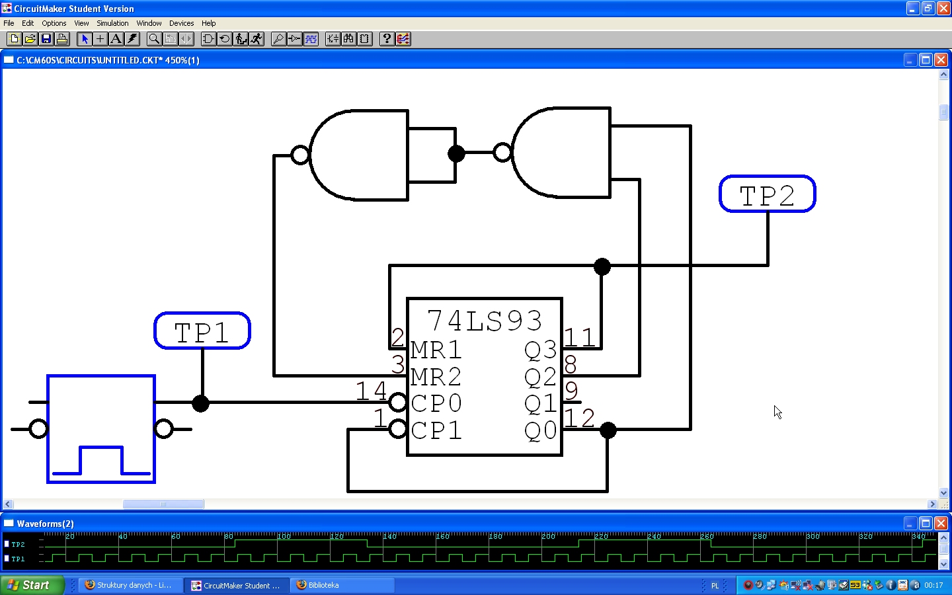
Task: Select the Zoom magnifier tool
Action: (154, 39)
